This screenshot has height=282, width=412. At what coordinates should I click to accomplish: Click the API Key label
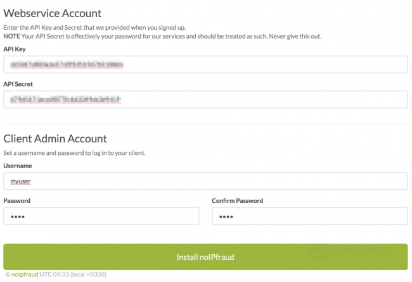tap(15, 47)
